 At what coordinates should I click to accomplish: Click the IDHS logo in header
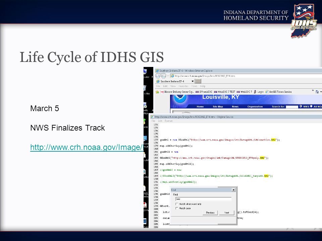(x=304, y=21)
